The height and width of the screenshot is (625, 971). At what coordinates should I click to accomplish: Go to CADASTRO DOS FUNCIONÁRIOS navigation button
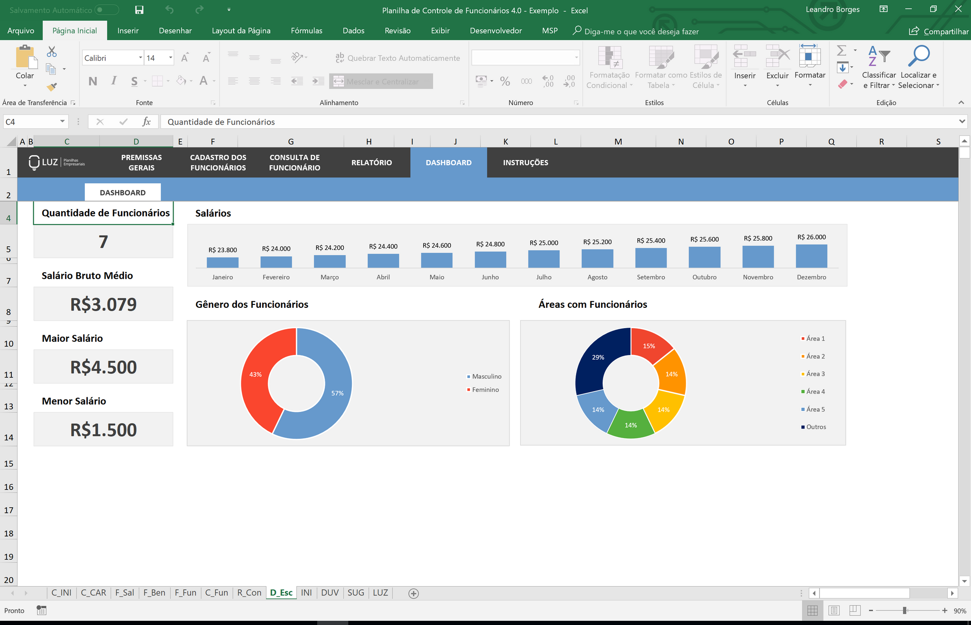(218, 162)
